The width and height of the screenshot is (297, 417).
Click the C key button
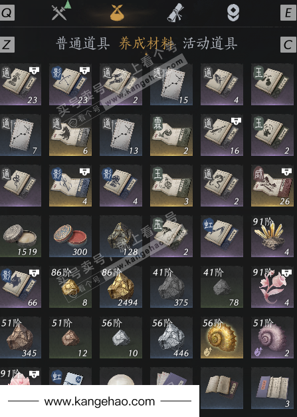[288, 45]
